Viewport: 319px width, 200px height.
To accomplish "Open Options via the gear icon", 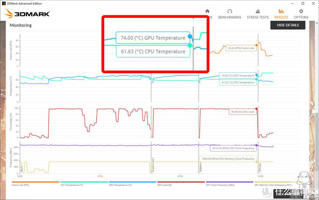I will pyautogui.click(x=301, y=11).
